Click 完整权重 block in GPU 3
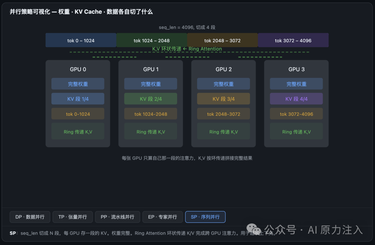 [296, 84]
